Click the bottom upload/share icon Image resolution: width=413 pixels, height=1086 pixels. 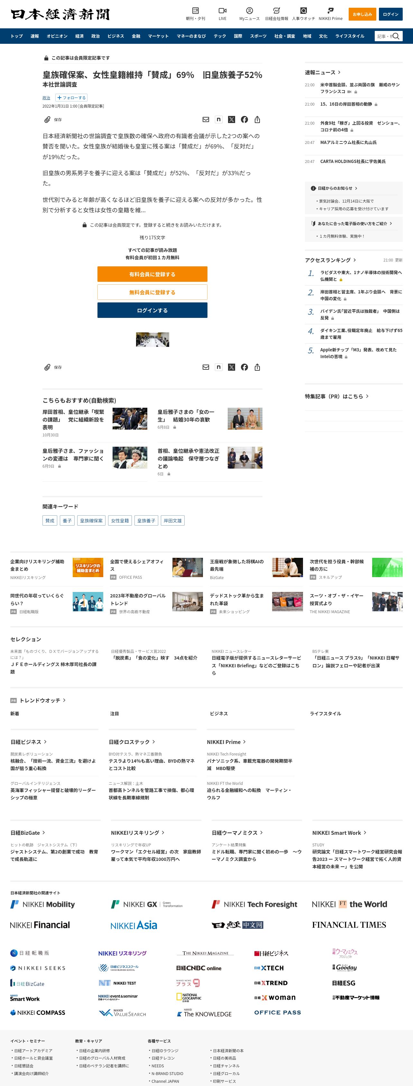(257, 367)
